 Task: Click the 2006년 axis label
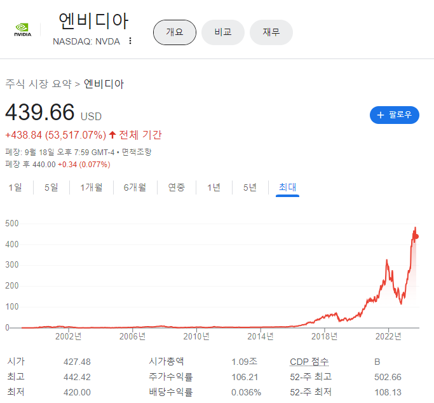coord(132,336)
